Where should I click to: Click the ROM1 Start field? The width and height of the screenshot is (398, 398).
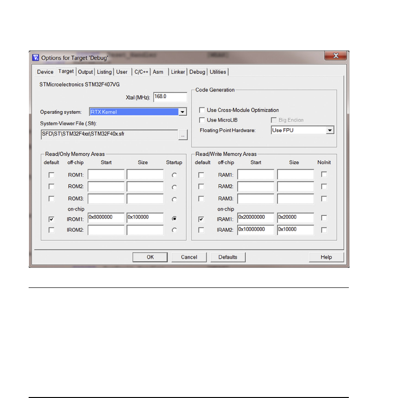106,174
